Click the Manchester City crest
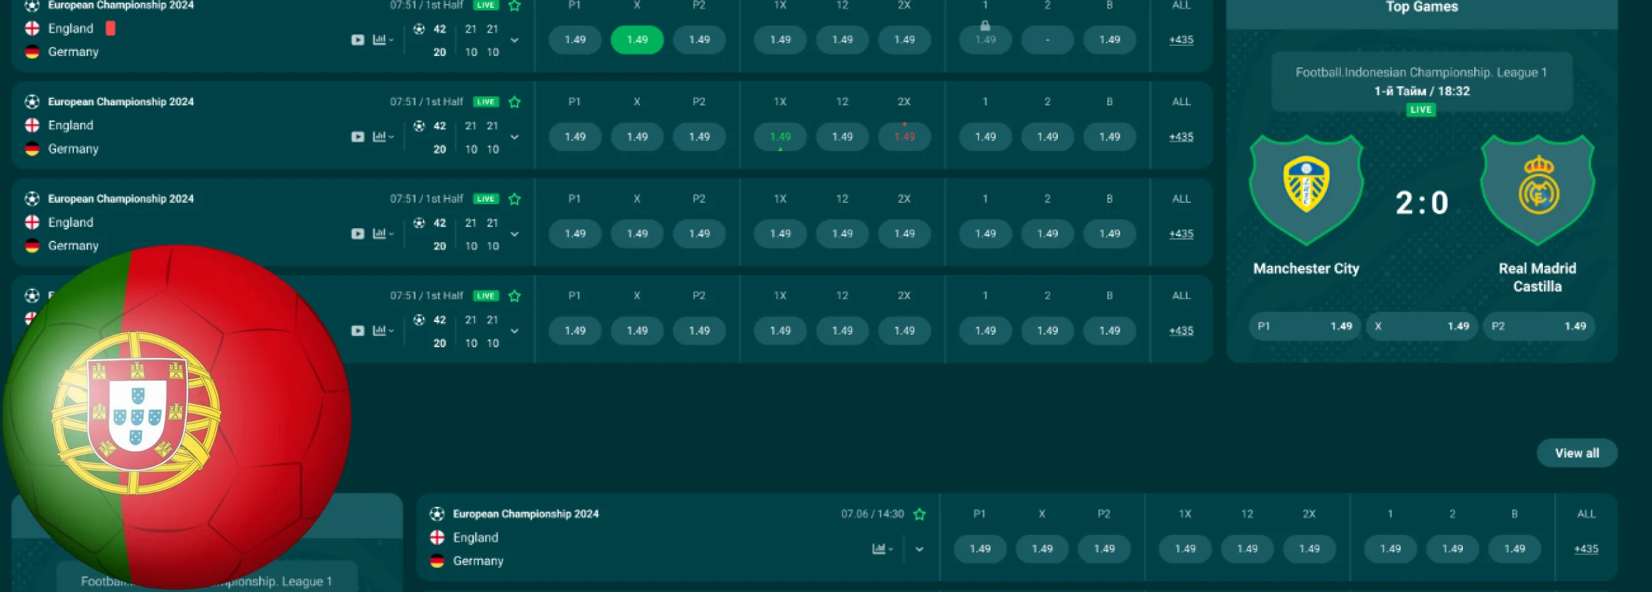The height and width of the screenshot is (592, 1652). (1306, 188)
